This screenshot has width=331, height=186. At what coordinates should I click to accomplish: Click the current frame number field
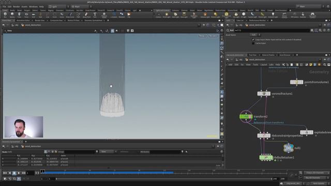point(30,173)
